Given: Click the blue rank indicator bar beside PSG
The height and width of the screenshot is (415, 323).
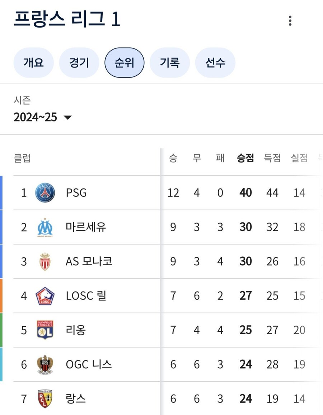Looking at the screenshot, I should coord(2,192).
